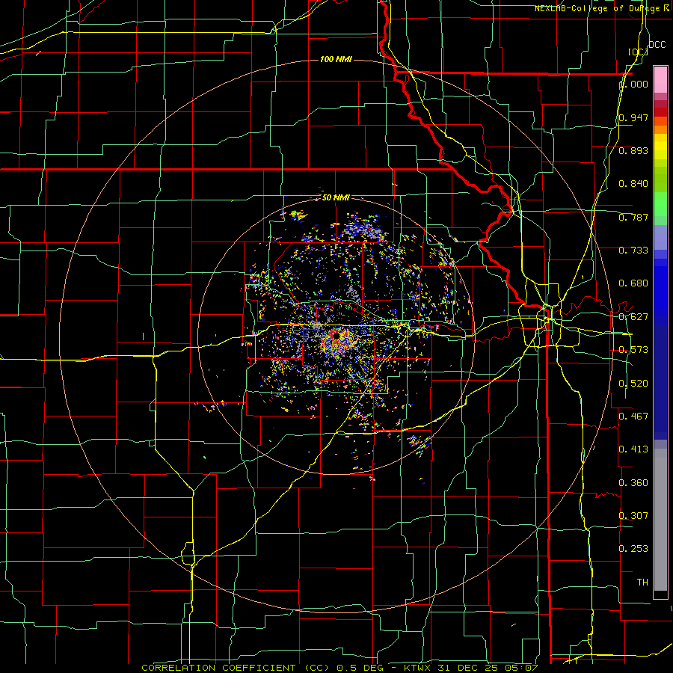This screenshot has width=673, height=673.
Task: Select the 0.573 scale value
Action: click(x=633, y=350)
